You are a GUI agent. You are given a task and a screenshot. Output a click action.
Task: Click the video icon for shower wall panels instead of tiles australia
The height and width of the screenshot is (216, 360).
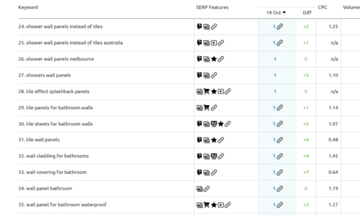(213, 43)
